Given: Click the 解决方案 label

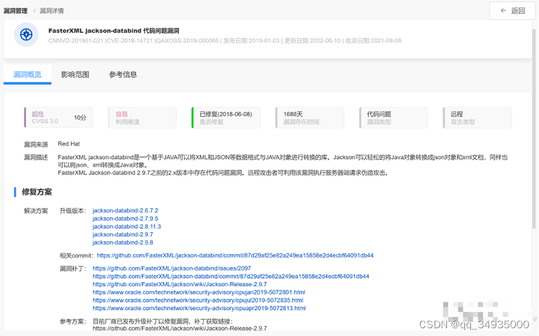Looking at the screenshot, I should tap(36, 211).
